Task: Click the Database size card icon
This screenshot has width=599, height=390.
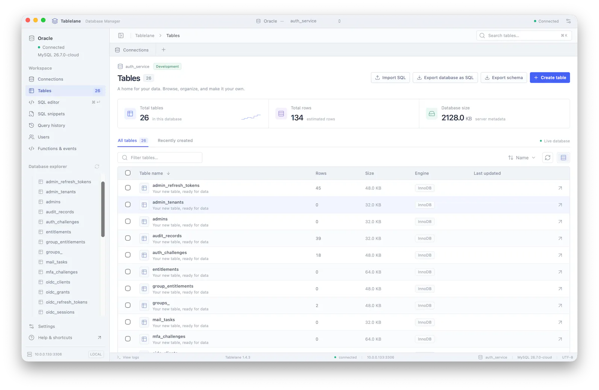Action: 432,114
